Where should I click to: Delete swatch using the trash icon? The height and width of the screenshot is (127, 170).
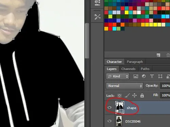tap(168, 55)
